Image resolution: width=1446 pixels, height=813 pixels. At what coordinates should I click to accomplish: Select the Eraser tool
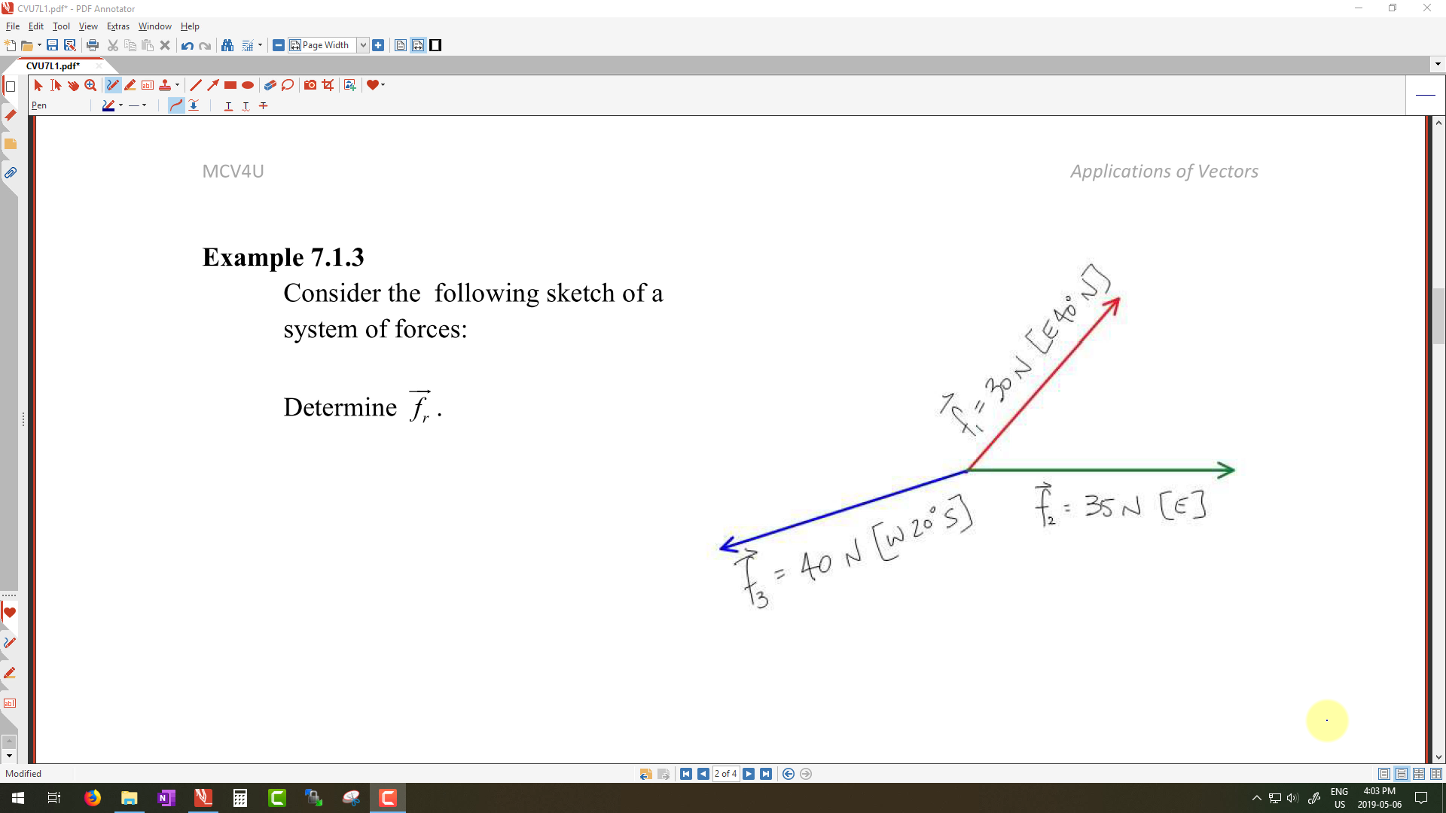pos(270,85)
